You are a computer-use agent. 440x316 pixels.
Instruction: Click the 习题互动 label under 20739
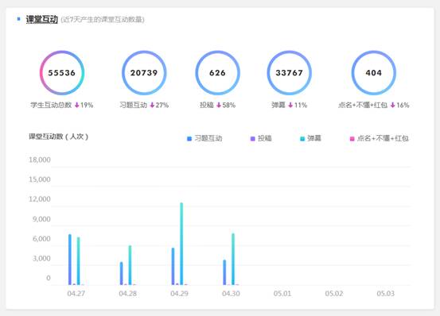134,105
